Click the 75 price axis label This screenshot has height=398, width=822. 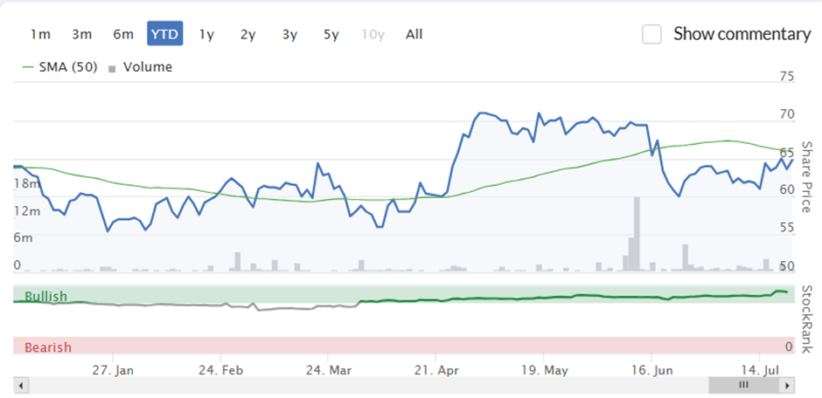point(787,77)
